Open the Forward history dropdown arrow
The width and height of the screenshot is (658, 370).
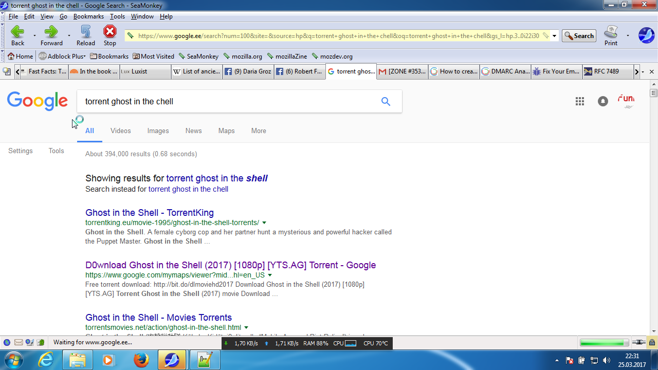69,36
